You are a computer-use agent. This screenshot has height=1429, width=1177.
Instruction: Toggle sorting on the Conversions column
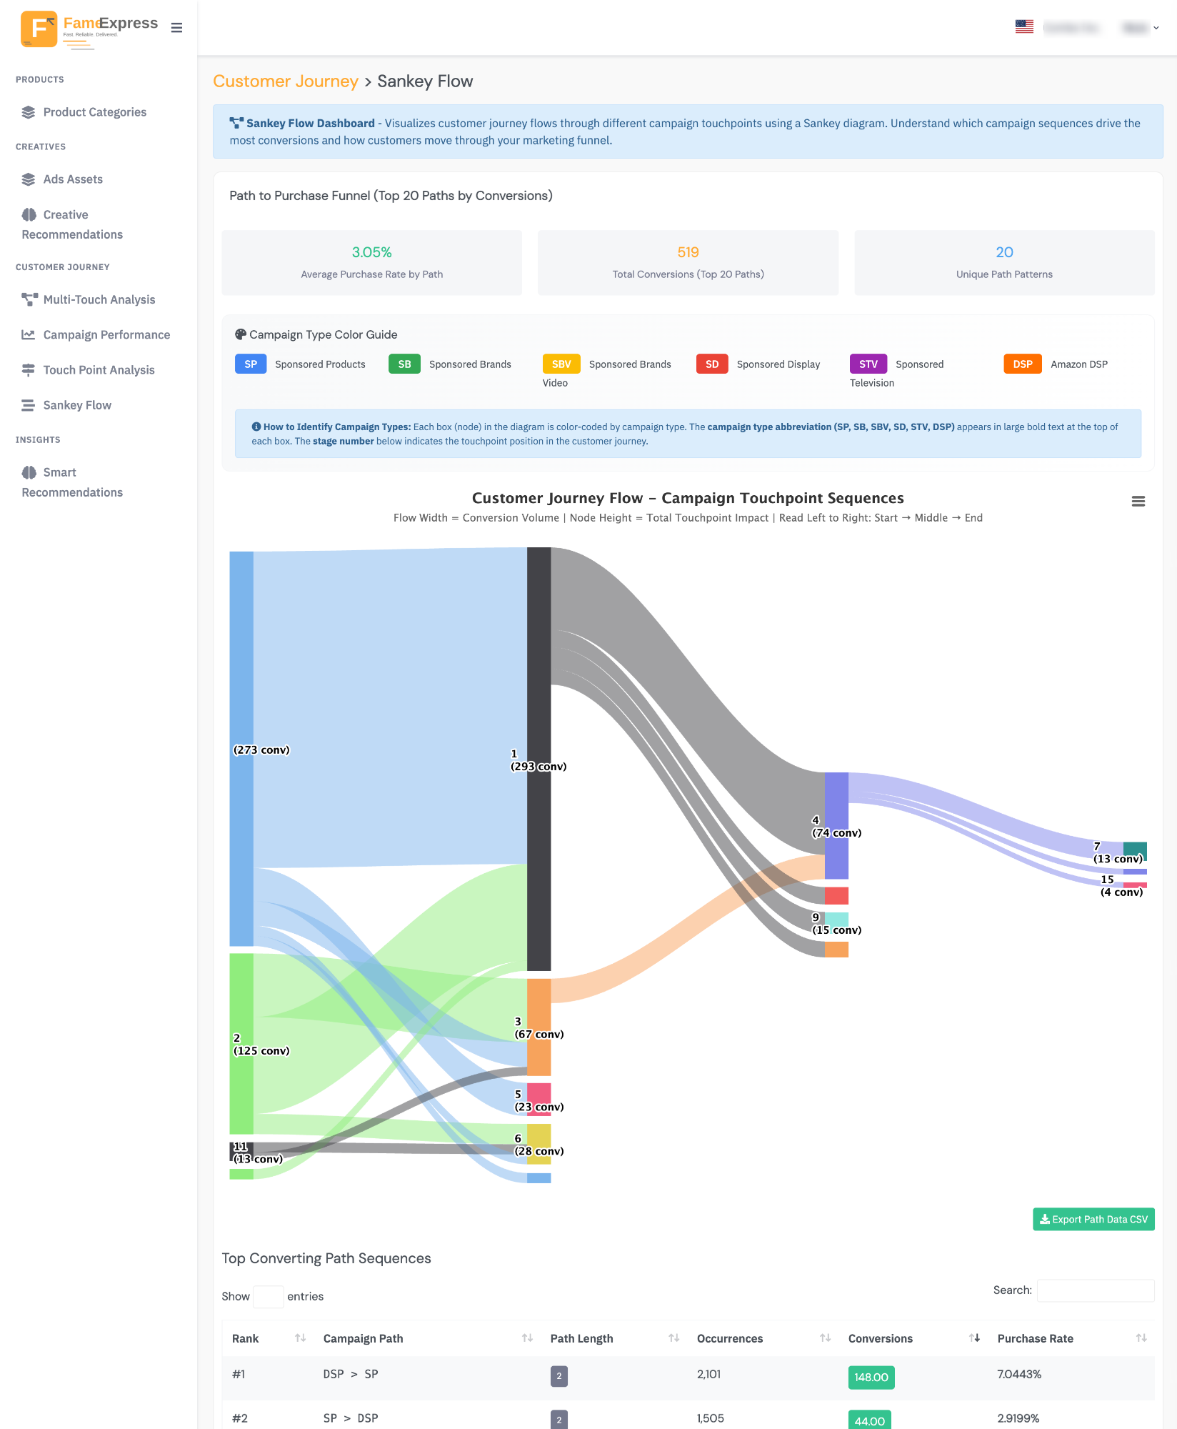(x=973, y=1338)
